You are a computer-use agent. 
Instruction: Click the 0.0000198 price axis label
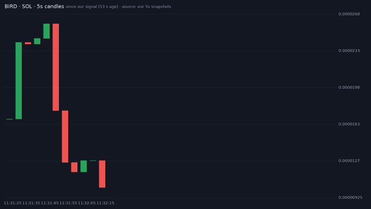click(x=349, y=87)
